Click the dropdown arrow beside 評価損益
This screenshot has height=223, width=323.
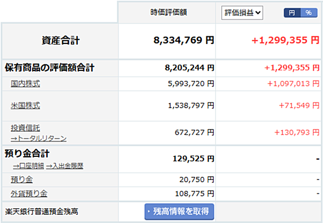pyautogui.click(x=258, y=13)
